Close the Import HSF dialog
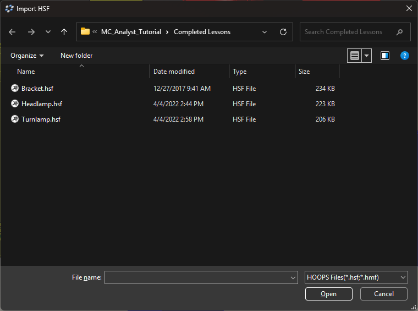This screenshot has height=311, width=418. (x=409, y=9)
